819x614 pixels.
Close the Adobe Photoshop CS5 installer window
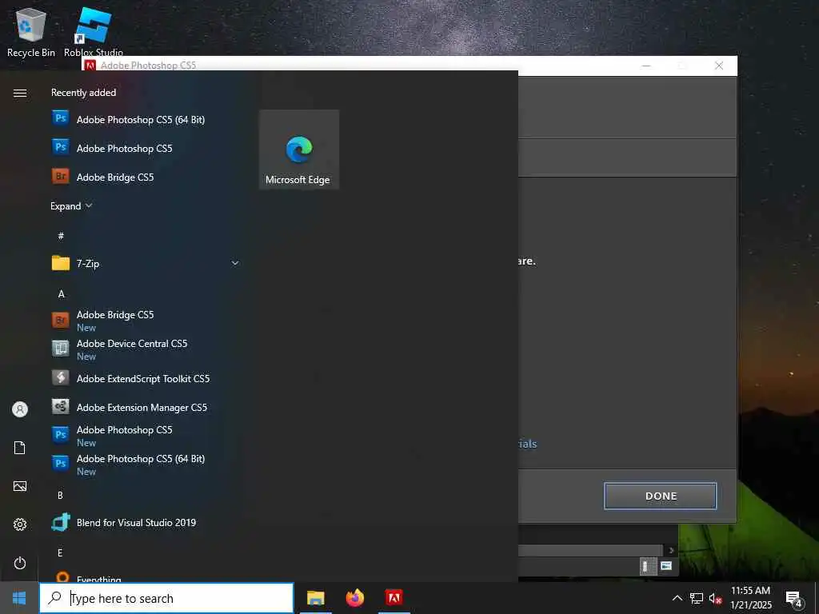tap(719, 66)
